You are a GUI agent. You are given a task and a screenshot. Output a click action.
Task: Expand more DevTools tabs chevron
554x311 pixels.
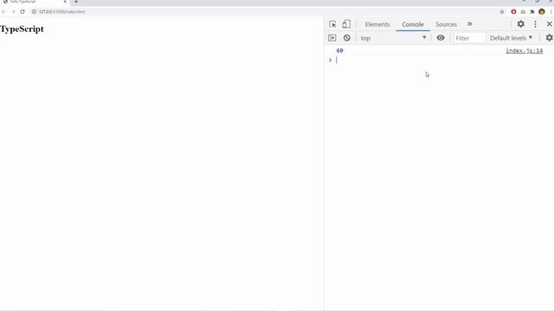tap(469, 24)
